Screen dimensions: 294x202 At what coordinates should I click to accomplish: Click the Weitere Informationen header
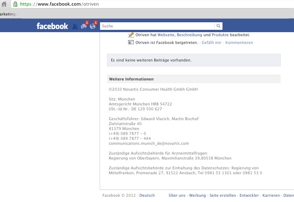coord(194,79)
